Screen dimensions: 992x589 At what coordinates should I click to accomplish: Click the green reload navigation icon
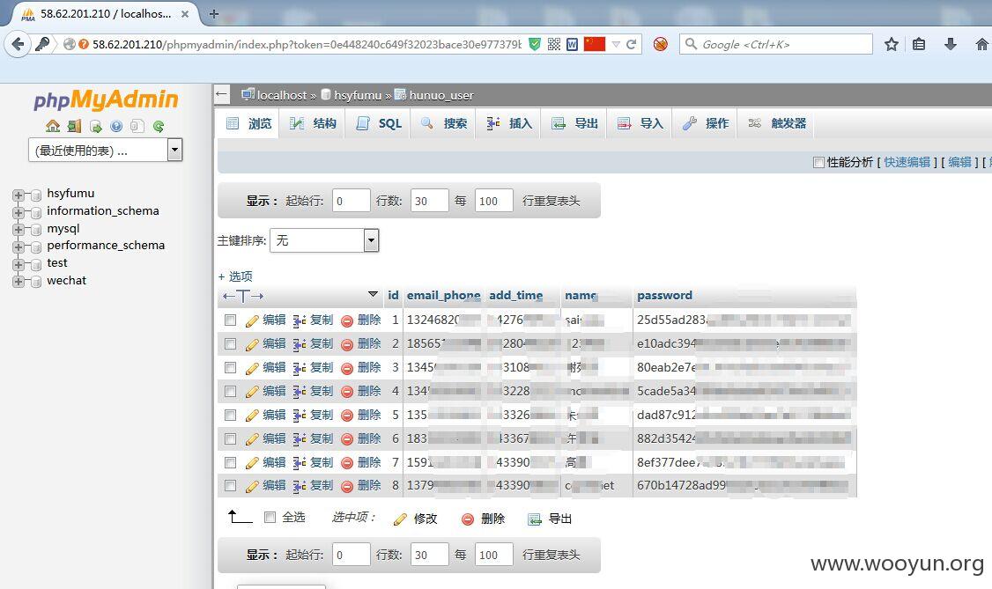(x=159, y=127)
